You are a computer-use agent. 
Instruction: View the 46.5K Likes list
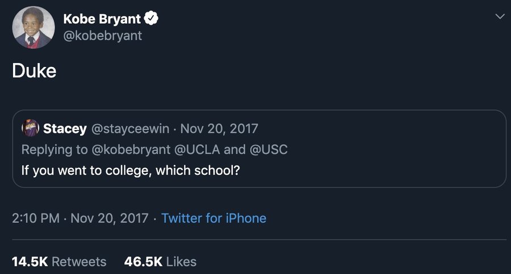click(x=160, y=262)
